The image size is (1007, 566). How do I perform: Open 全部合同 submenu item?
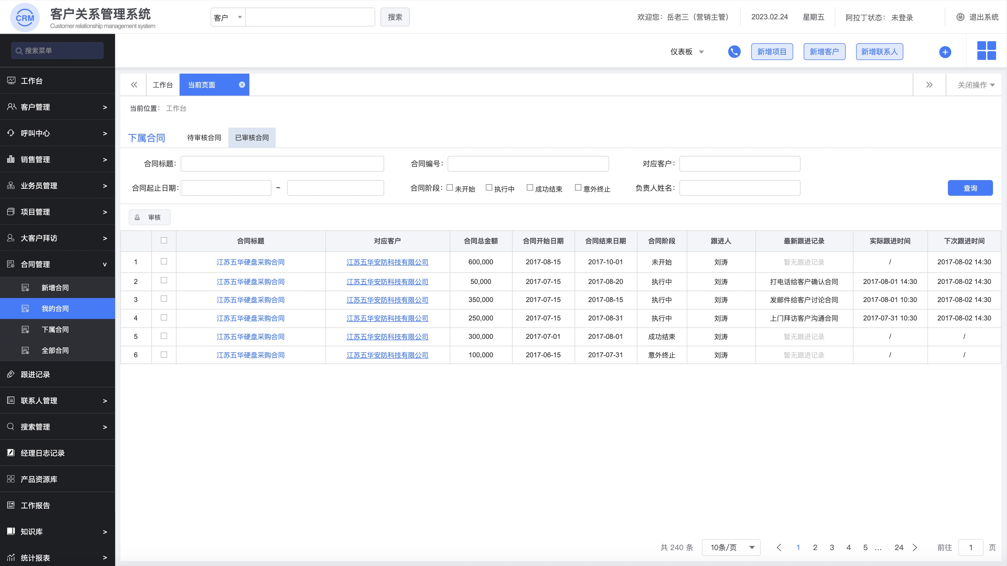point(57,350)
